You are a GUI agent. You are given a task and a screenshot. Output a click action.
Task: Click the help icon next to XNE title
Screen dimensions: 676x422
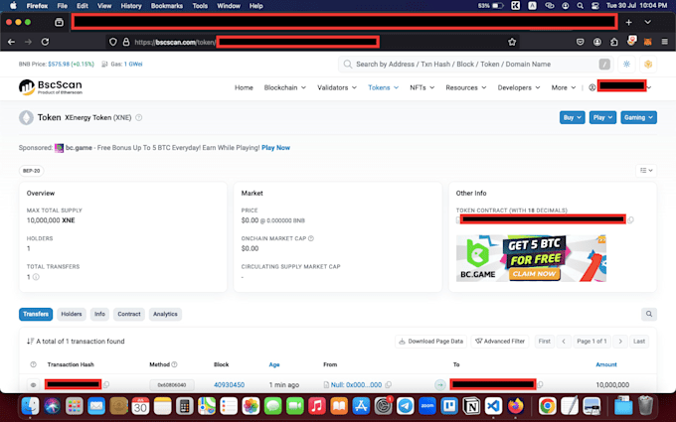tap(139, 117)
